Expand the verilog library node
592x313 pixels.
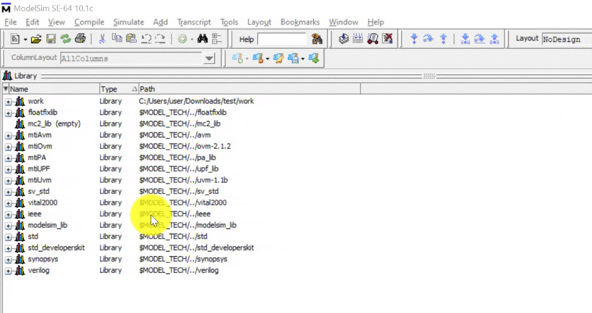click(8, 271)
